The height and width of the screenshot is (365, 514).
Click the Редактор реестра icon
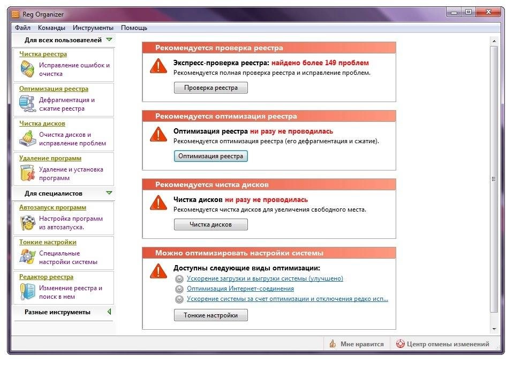[27, 291]
